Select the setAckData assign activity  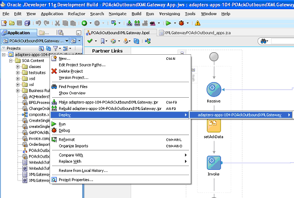[x=214, y=125]
